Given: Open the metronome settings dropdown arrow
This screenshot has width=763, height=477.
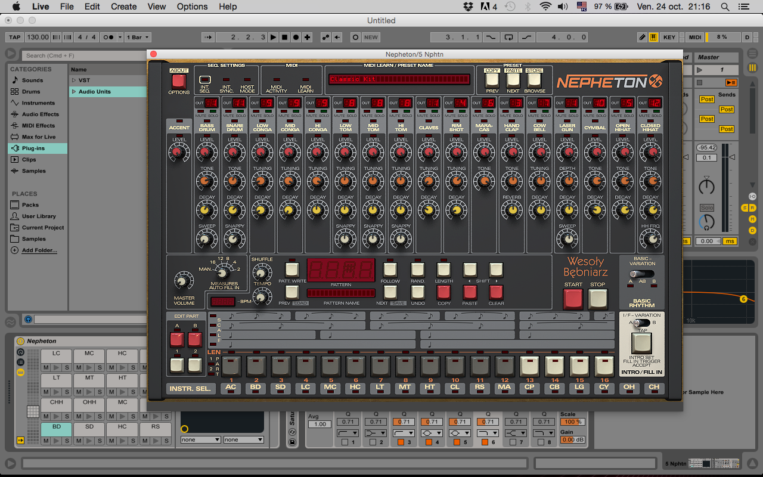Looking at the screenshot, I should (x=119, y=37).
